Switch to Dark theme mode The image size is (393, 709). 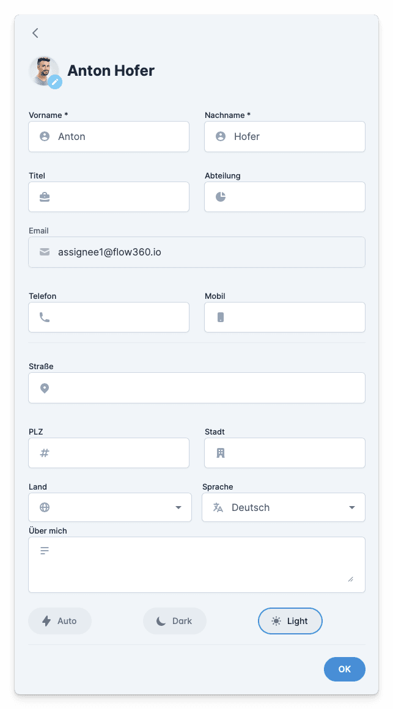(175, 621)
